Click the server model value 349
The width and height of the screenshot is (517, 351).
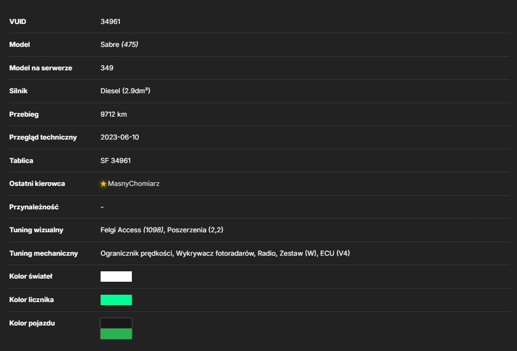(x=107, y=68)
